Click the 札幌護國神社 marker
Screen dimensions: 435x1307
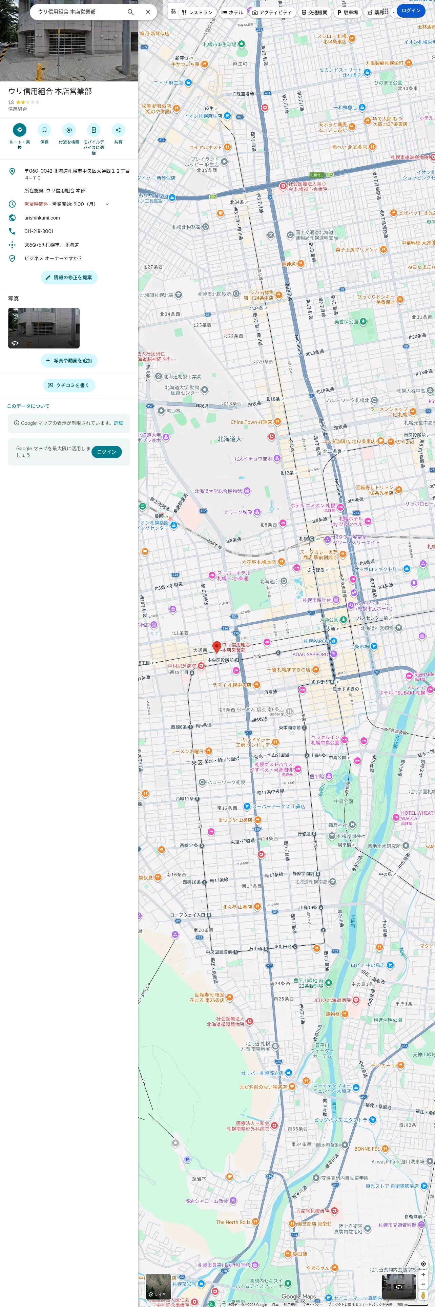pos(332,836)
